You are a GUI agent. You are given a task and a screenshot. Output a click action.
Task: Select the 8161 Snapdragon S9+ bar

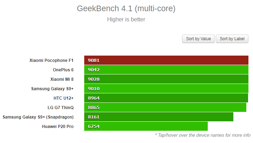tap(159, 117)
